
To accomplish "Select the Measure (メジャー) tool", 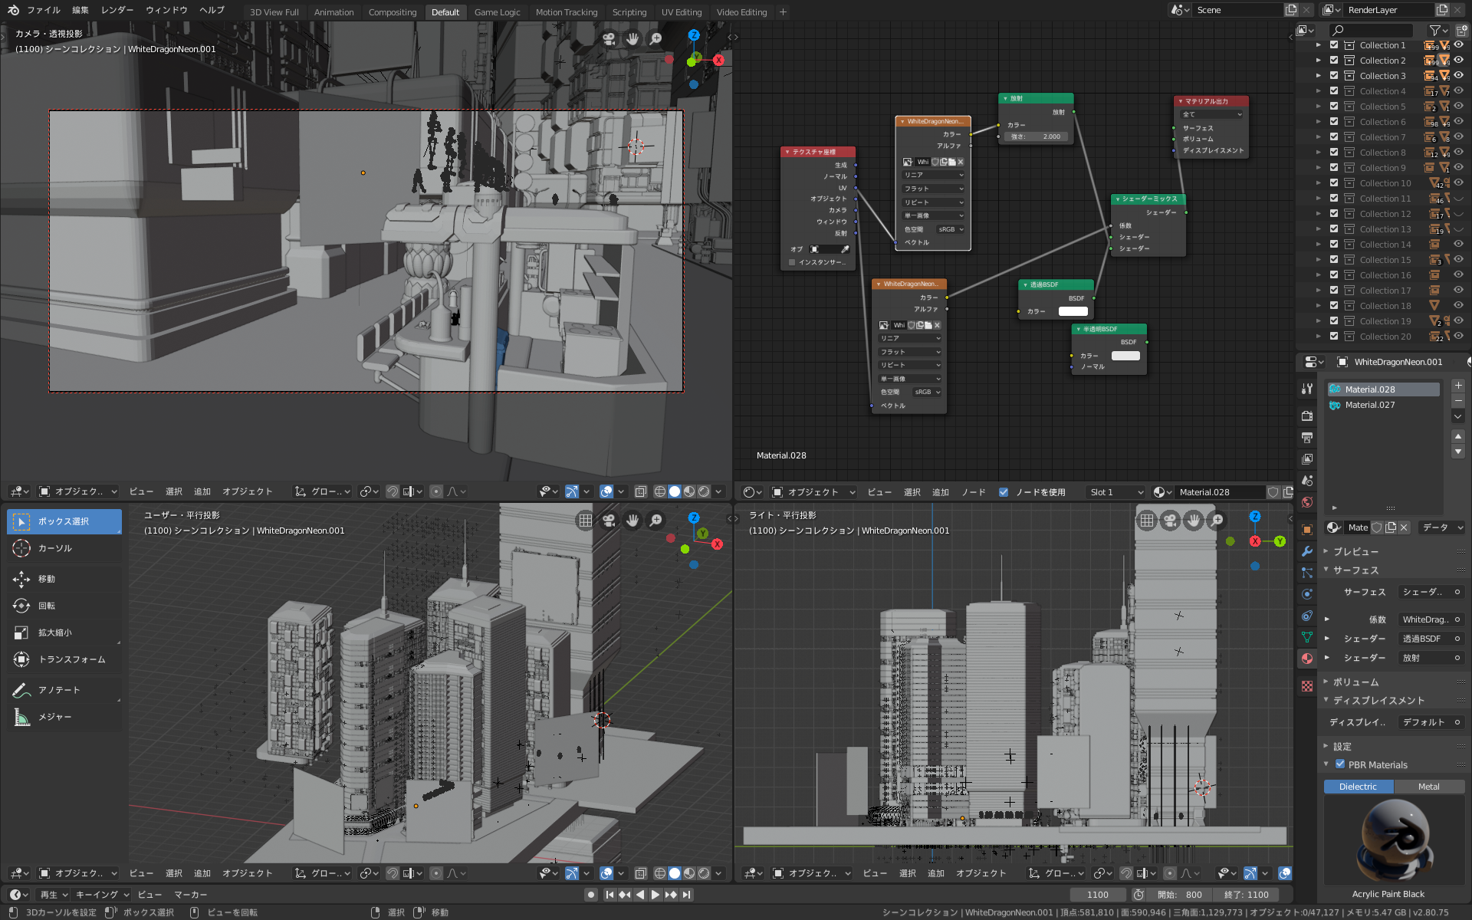I will click(x=54, y=717).
